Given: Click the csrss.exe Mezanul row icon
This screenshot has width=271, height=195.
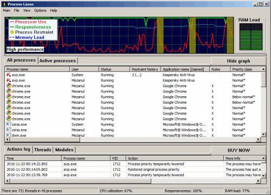Looking at the screenshot, I should pyautogui.click(x=9, y=130).
